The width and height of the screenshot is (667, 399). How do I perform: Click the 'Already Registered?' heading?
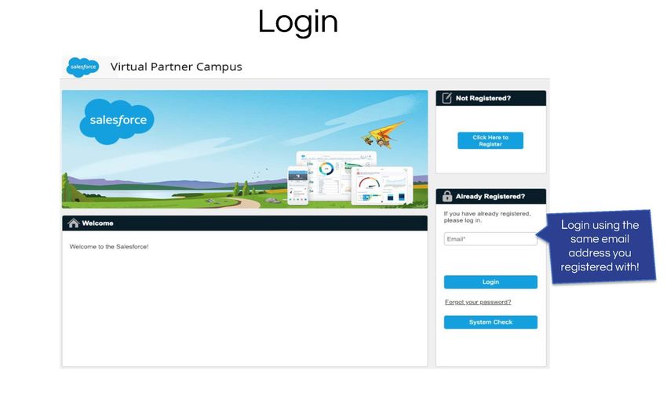click(x=490, y=196)
